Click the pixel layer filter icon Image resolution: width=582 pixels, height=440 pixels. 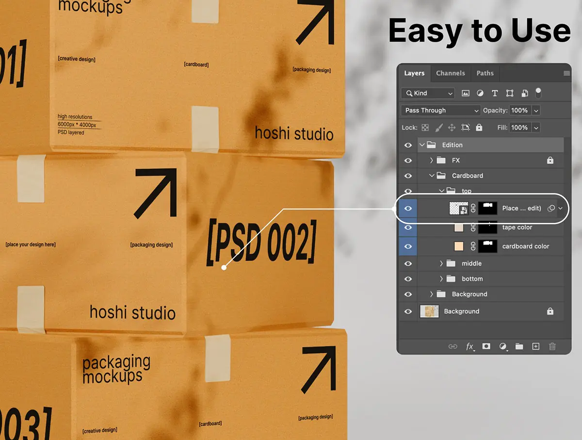(x=466, y=93)
